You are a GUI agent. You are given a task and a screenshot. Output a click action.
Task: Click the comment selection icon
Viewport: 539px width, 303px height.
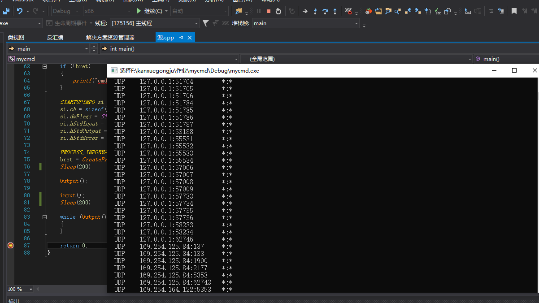point(491,11)
